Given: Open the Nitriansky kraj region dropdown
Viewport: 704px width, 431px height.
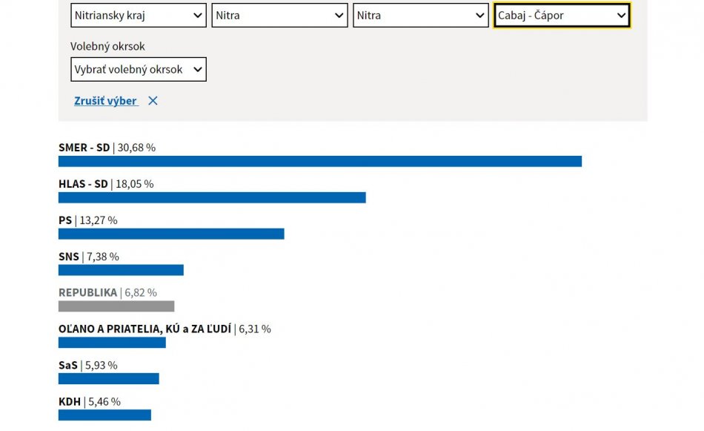Looking at the screenshot, I should [x=139, y=15].
